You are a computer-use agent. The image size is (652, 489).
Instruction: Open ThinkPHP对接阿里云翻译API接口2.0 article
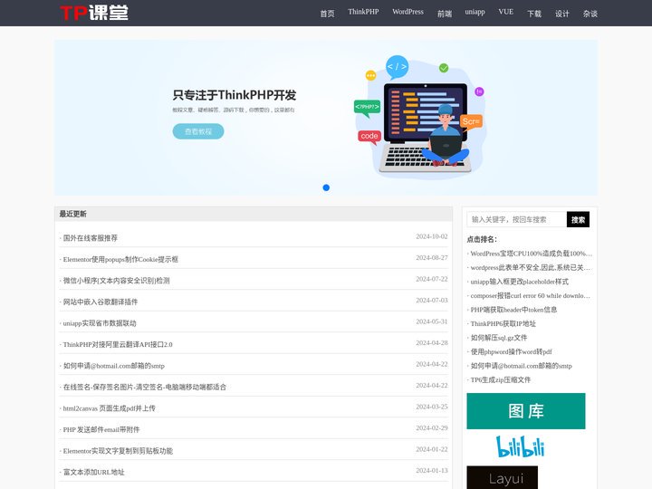[118, 344]
